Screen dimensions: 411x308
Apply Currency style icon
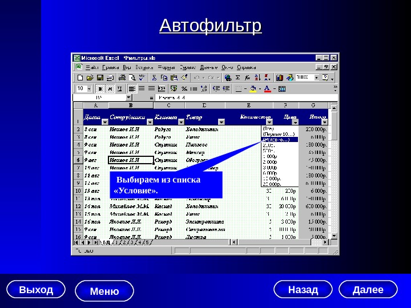click(x=174, y=89)
